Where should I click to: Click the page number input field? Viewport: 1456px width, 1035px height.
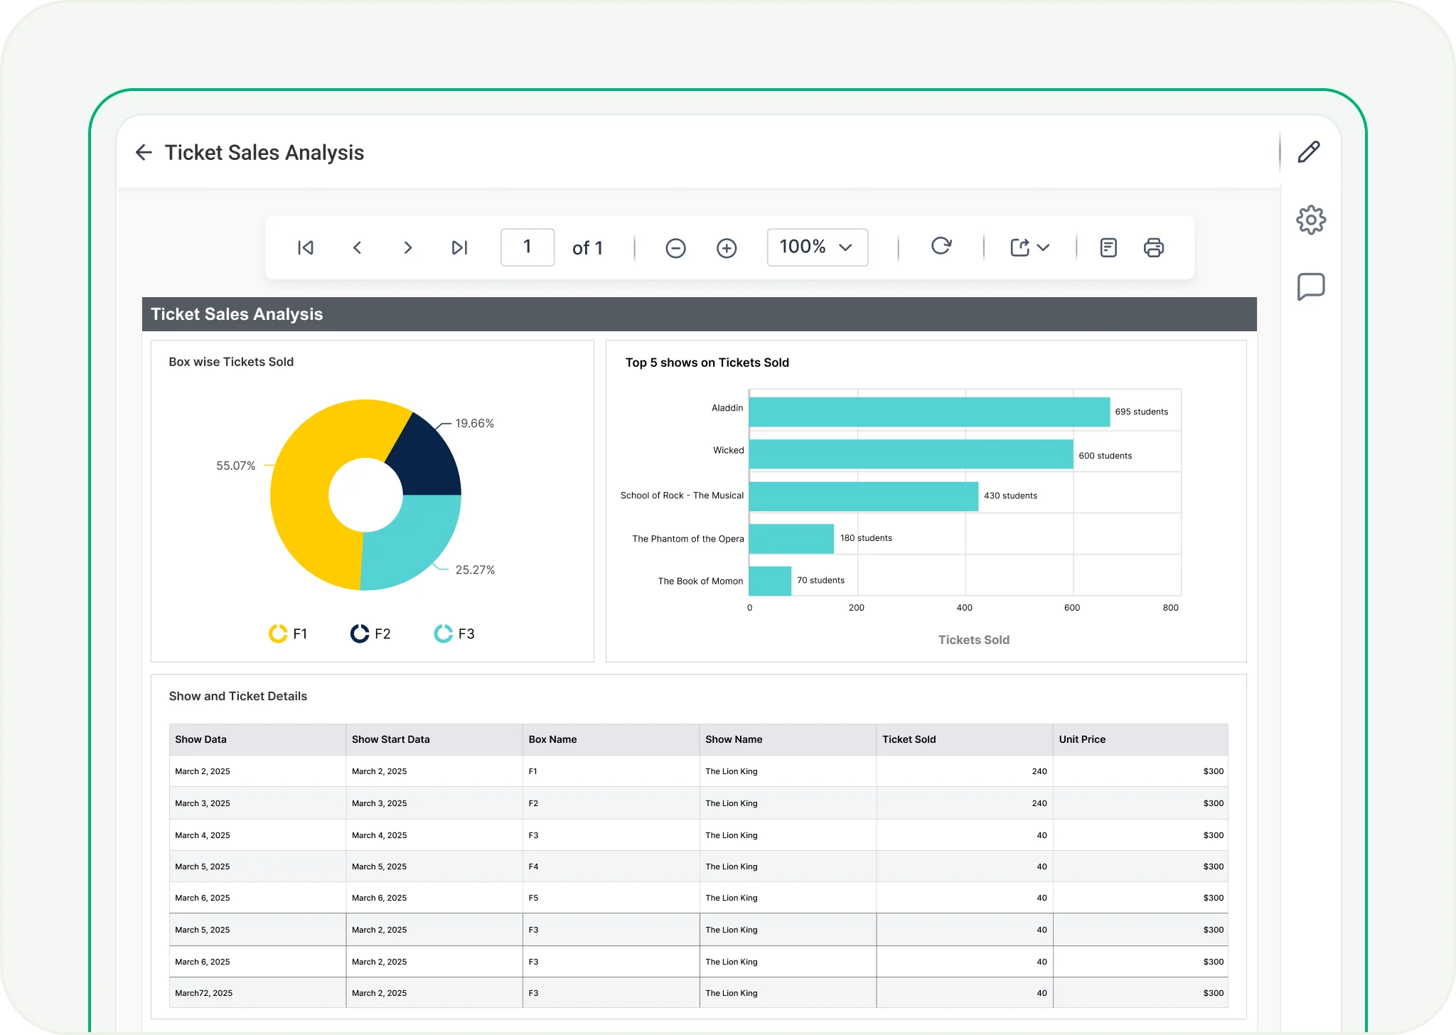coord(527,247)
